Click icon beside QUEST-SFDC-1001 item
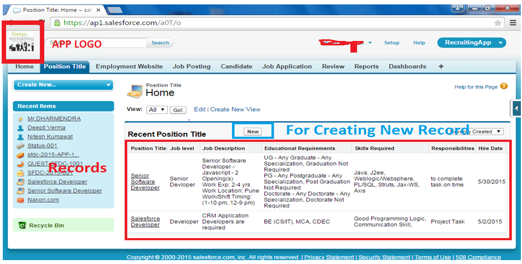This screenshot has height=264, width=522. (20, 164)
